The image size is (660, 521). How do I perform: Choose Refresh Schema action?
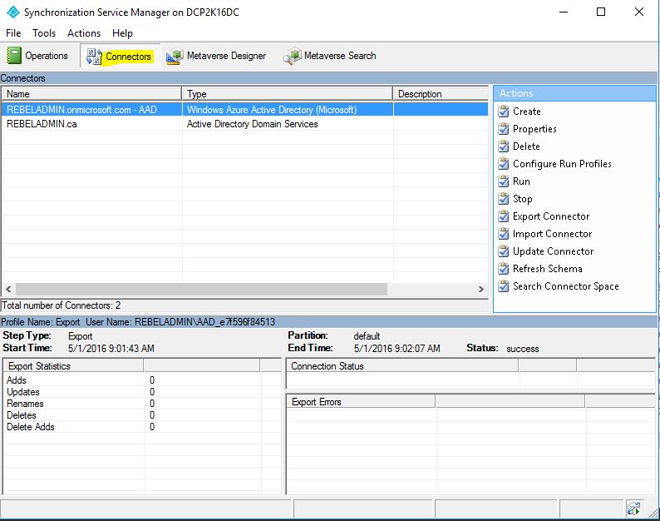(x=548, y=269)
